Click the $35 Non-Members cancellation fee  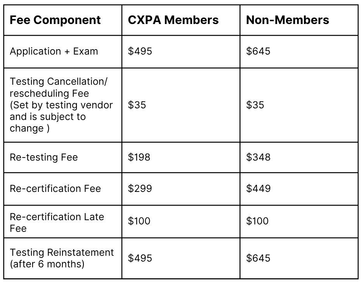coord(255,105)
